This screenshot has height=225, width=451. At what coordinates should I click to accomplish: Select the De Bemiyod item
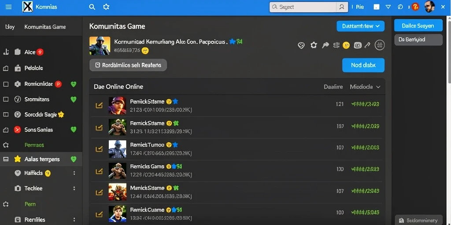[418, 40]
